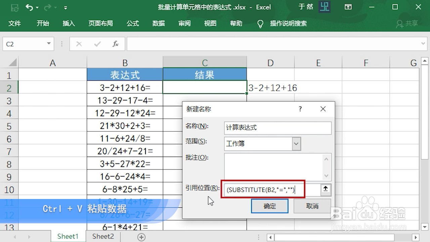Open the 操作说明搜索 lightbulb search
430x242 pixels.
pyautogui.click(x=260, y=24)
